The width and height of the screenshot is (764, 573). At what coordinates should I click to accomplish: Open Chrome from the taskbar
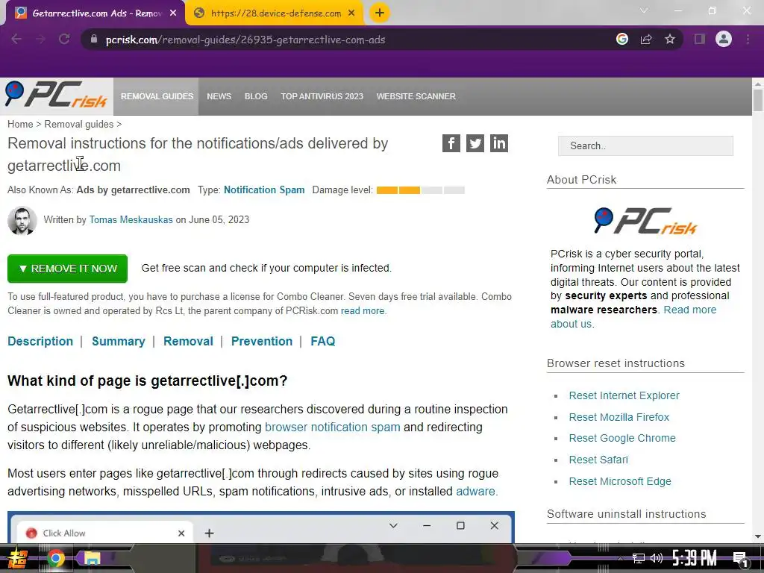(55, 558)
